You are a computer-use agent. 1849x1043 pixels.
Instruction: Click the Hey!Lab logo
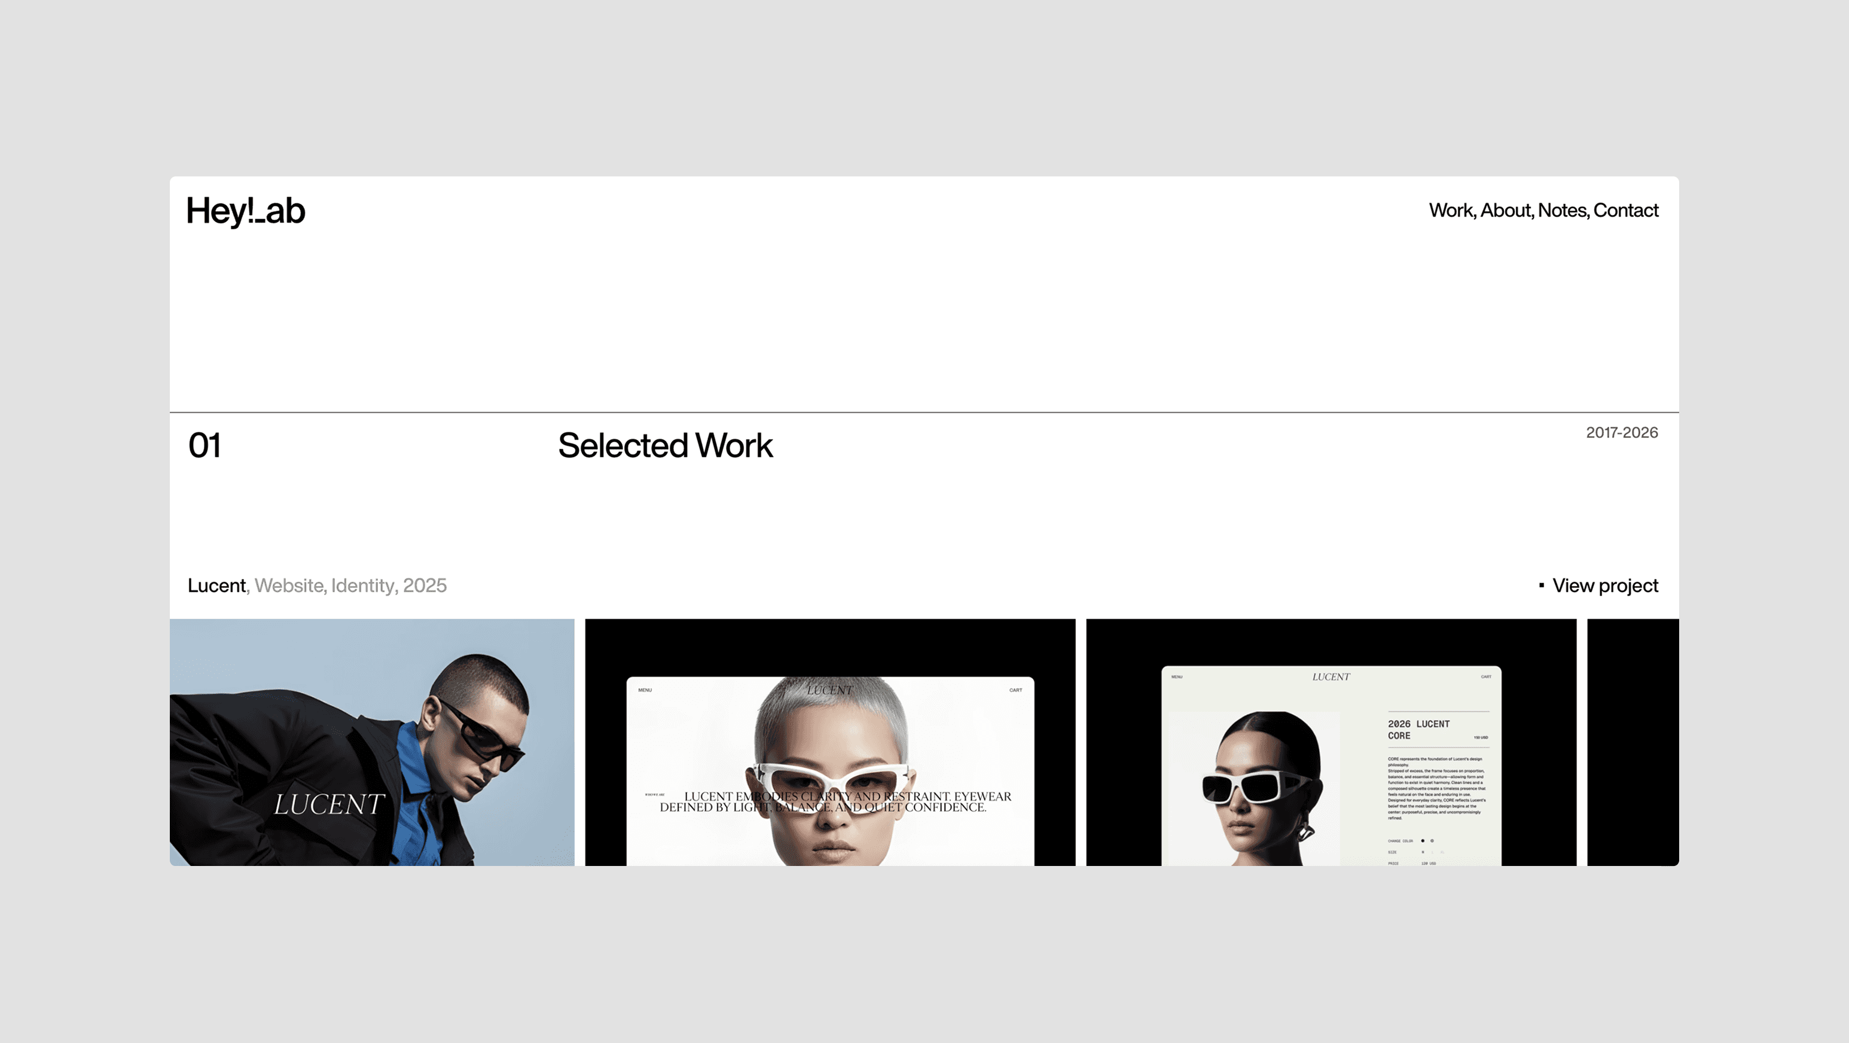pos(246,211)
